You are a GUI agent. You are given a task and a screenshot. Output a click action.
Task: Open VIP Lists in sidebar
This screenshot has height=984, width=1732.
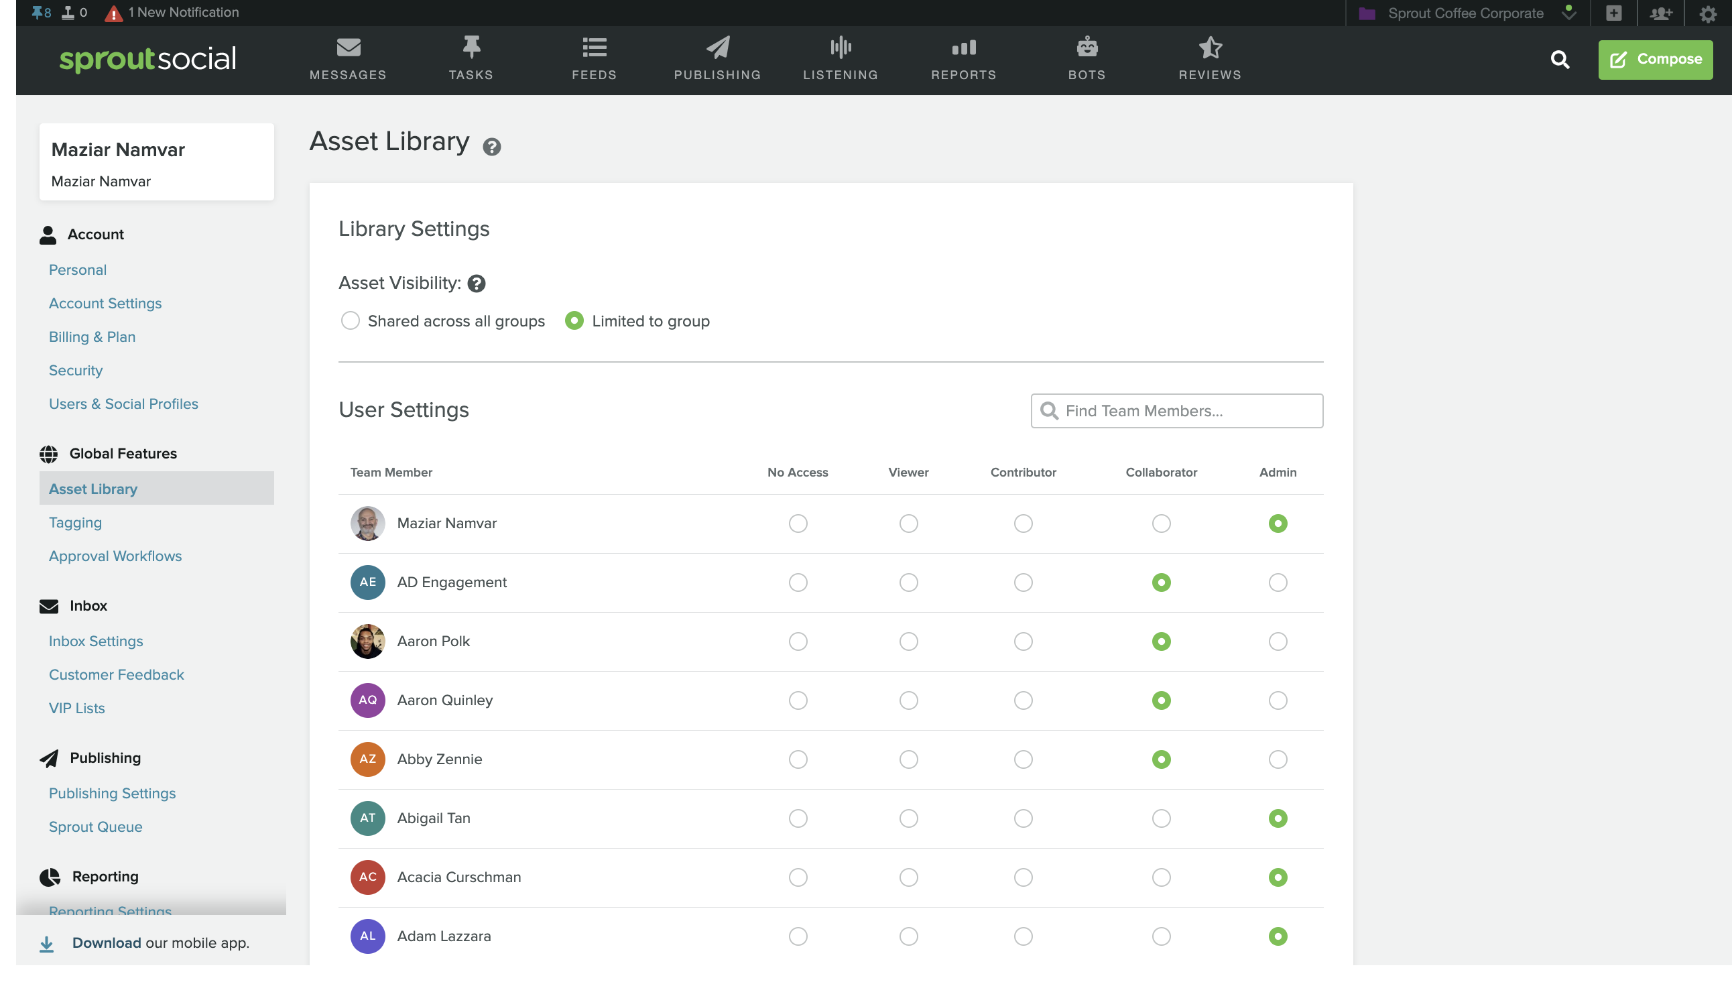[77, 709]
